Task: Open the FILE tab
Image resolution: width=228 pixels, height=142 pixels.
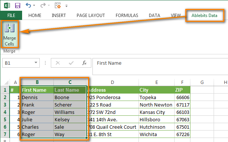Action: [x=11, y=15]
